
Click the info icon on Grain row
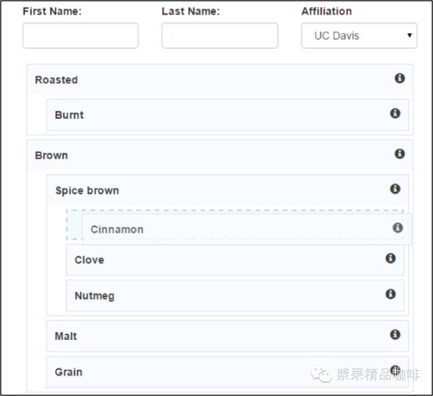pos(395,370)
